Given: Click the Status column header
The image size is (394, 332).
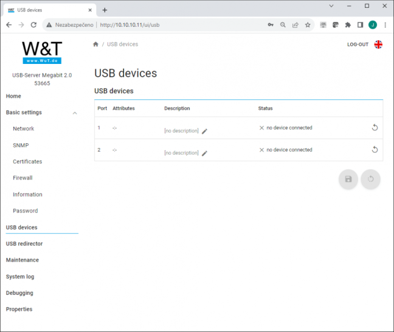Looking at the screenshot, I should click(265, 108).
